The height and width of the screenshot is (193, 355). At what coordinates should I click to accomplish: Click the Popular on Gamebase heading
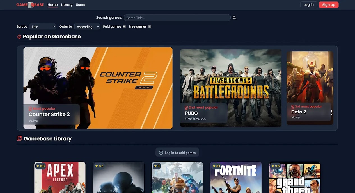tap(52, 37)
